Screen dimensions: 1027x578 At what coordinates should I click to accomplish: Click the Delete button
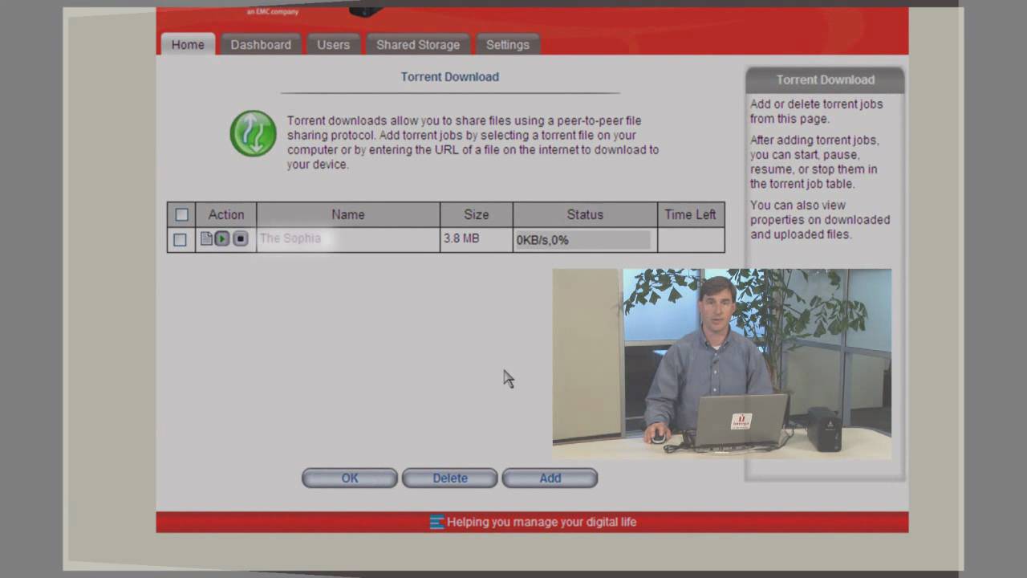pyautogui.click(x=450, y=478)
